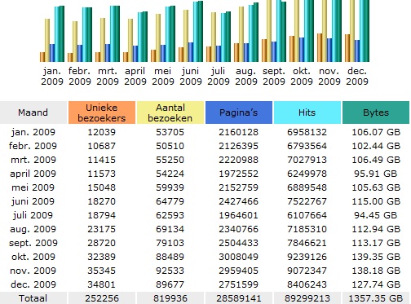Click the 'nov. 2009' table row label

(33, 271)
